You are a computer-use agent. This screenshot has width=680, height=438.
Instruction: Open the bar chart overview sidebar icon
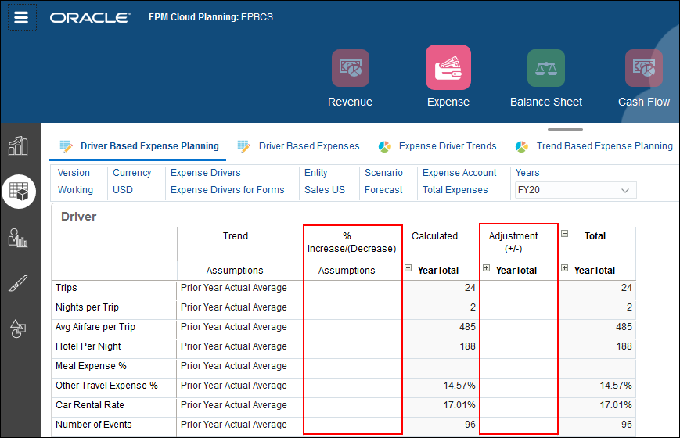(18, 145)
